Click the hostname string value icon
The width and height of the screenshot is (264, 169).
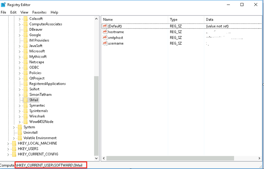105,32
